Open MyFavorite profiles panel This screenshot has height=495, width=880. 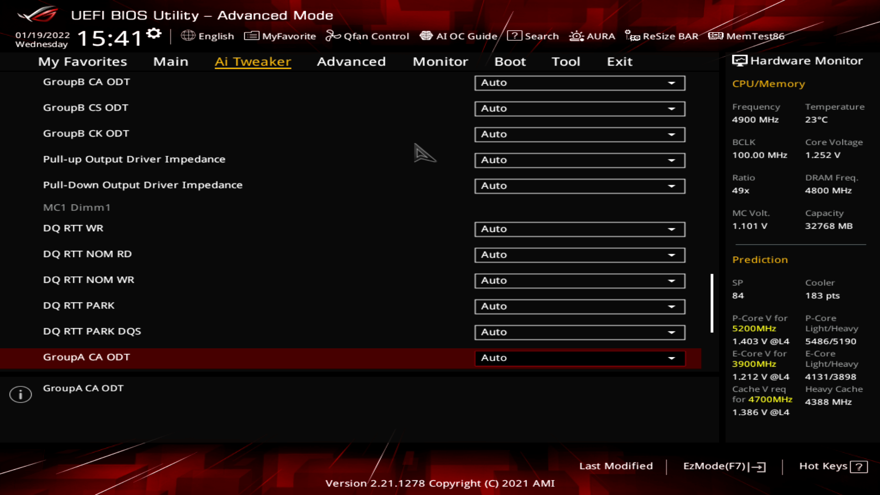[x=280, y=36]
